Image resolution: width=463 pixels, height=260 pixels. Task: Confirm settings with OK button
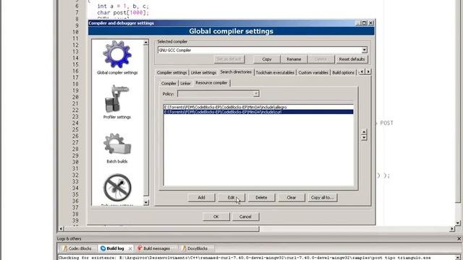click(216, 217)
